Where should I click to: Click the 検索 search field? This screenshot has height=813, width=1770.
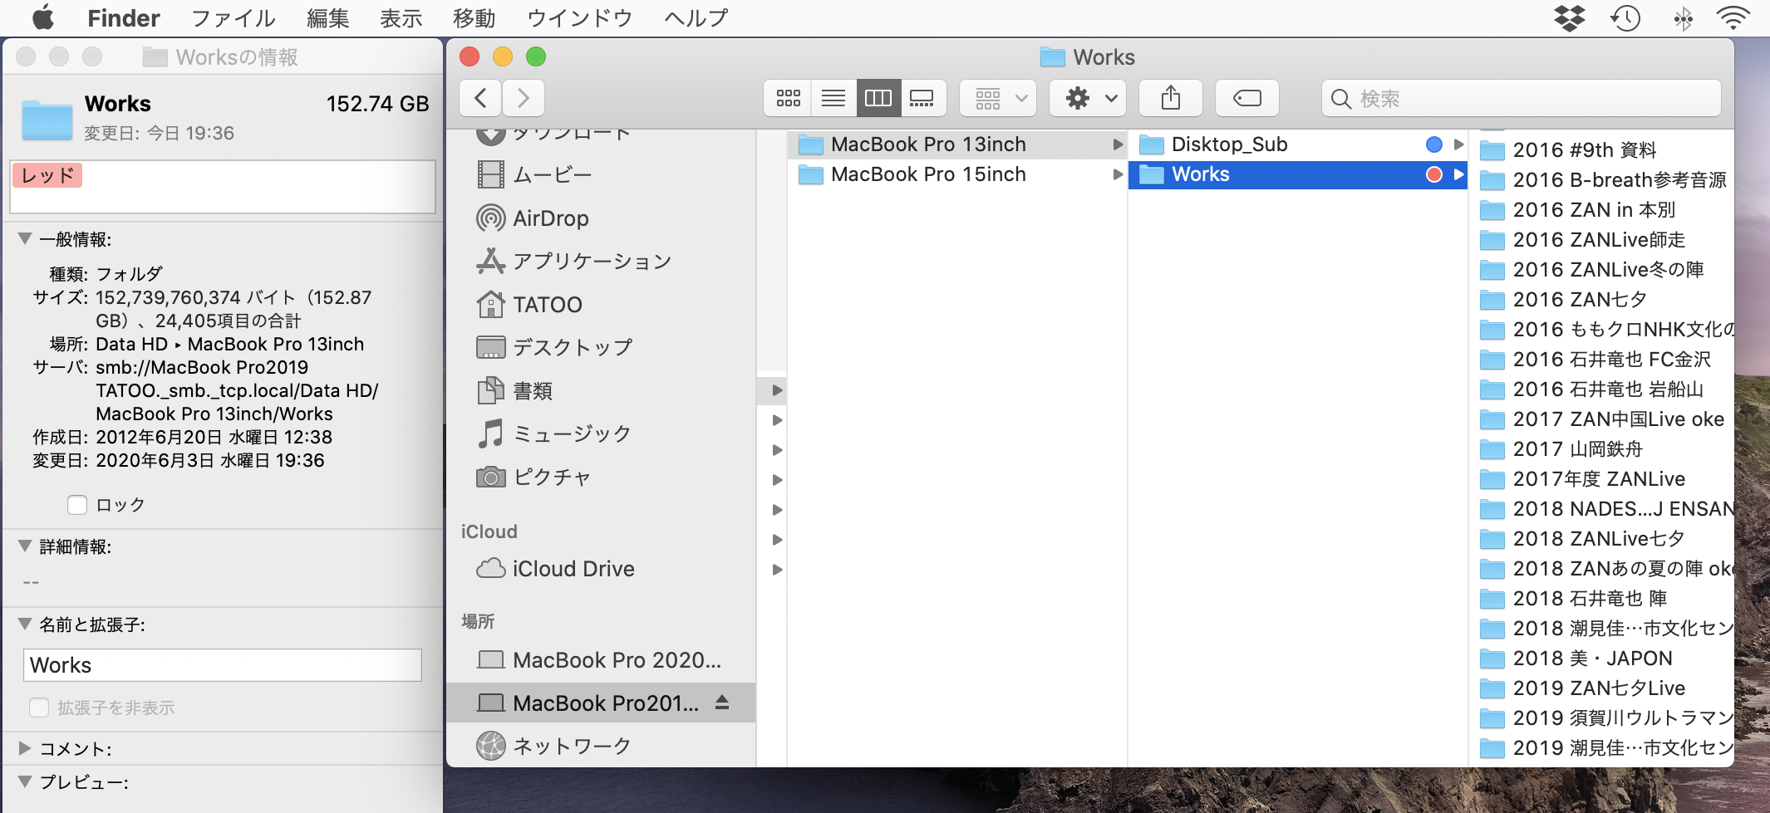coord(1521,99)
